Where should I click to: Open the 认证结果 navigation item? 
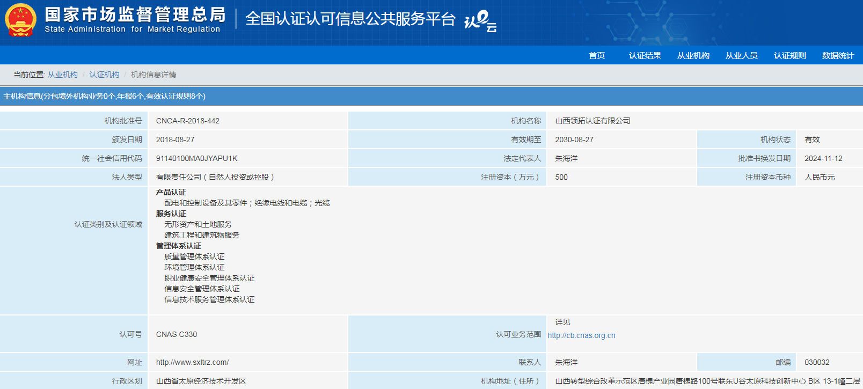[x=645, y=56]
